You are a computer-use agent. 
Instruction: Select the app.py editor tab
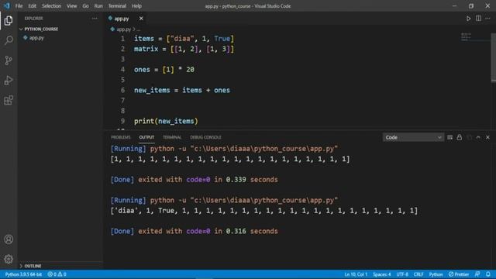(122, 19)
